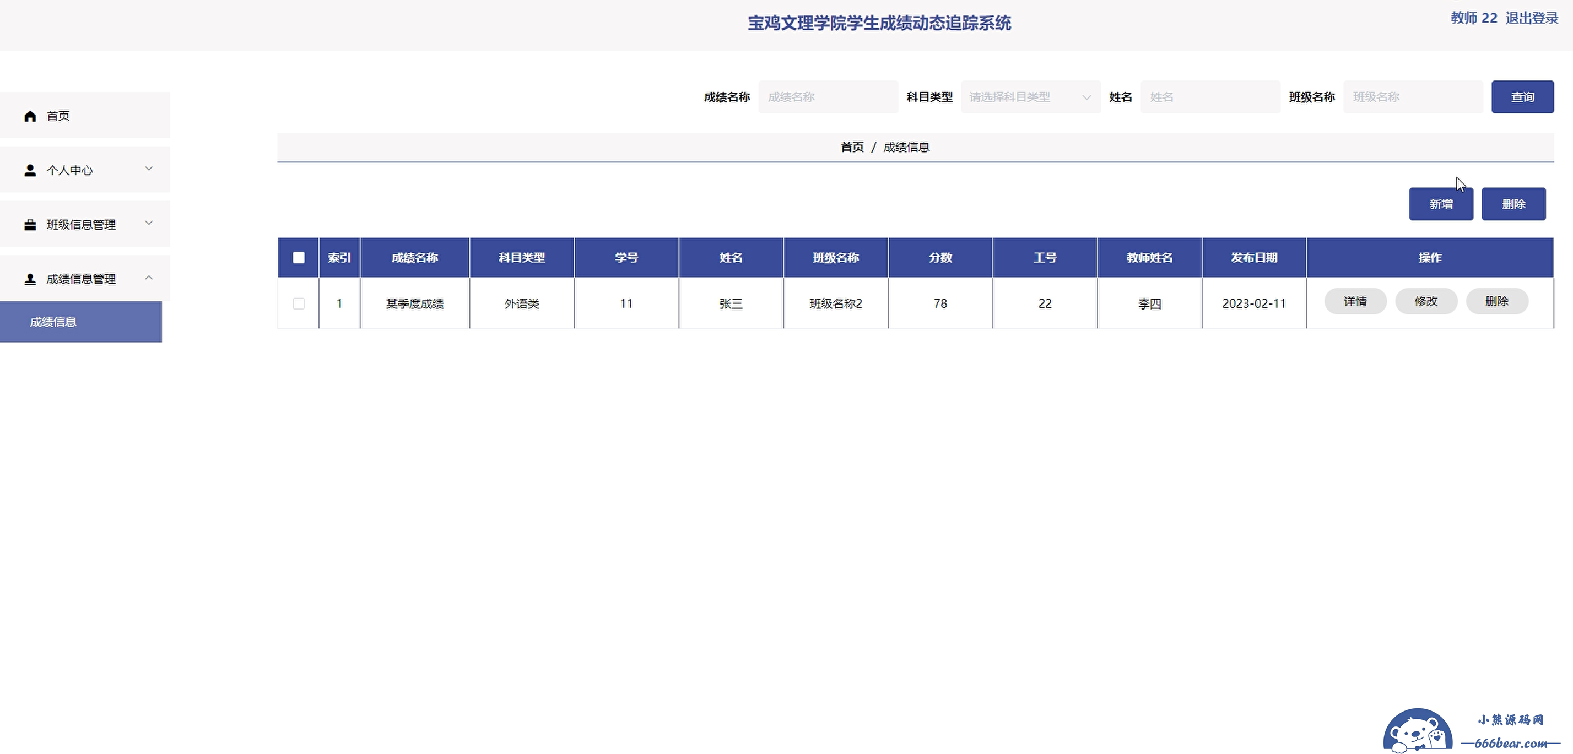1573x754 pixels.
Task: Click 修改 for the 某季度成绩 row
Action: (x=1426, y=302)
